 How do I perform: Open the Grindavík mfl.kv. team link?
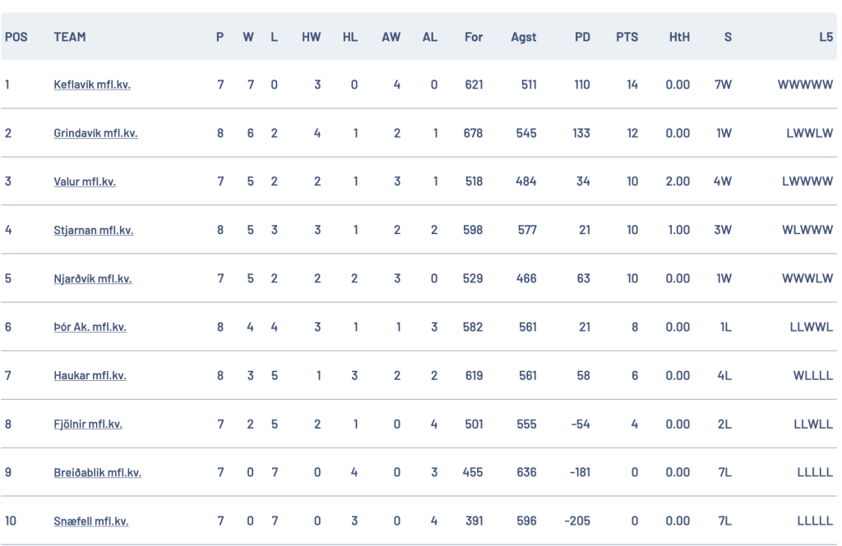coord(95,133)
